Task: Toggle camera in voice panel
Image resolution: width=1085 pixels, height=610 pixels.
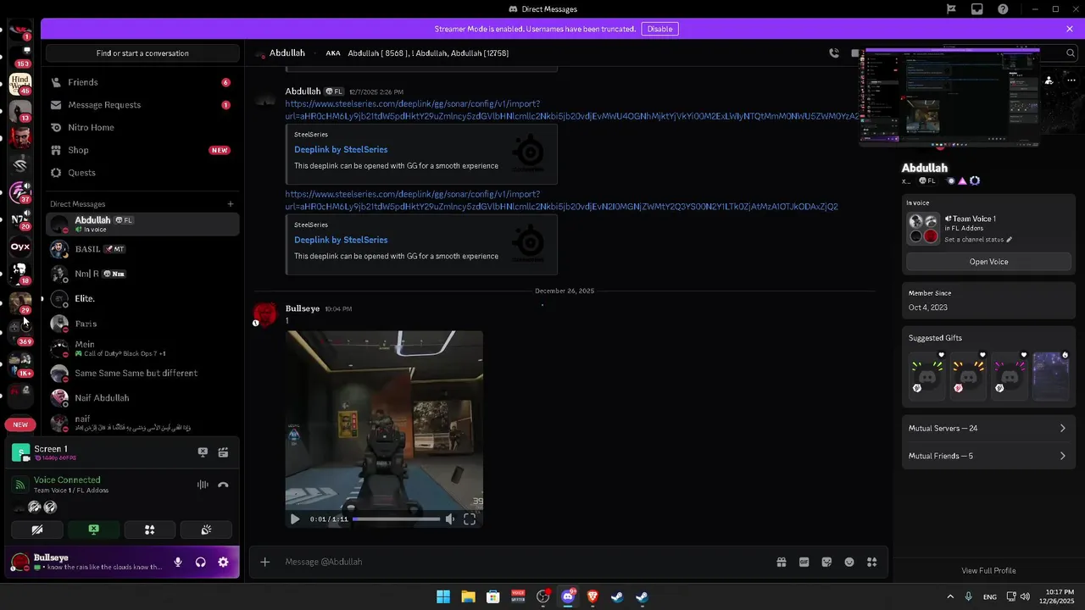Action: pos(37,530)
